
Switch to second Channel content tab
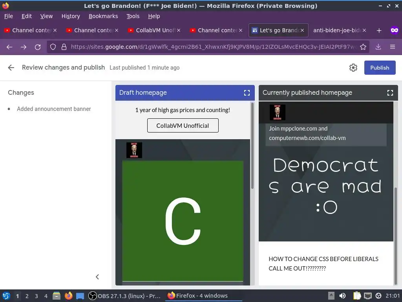coord(93,30)
